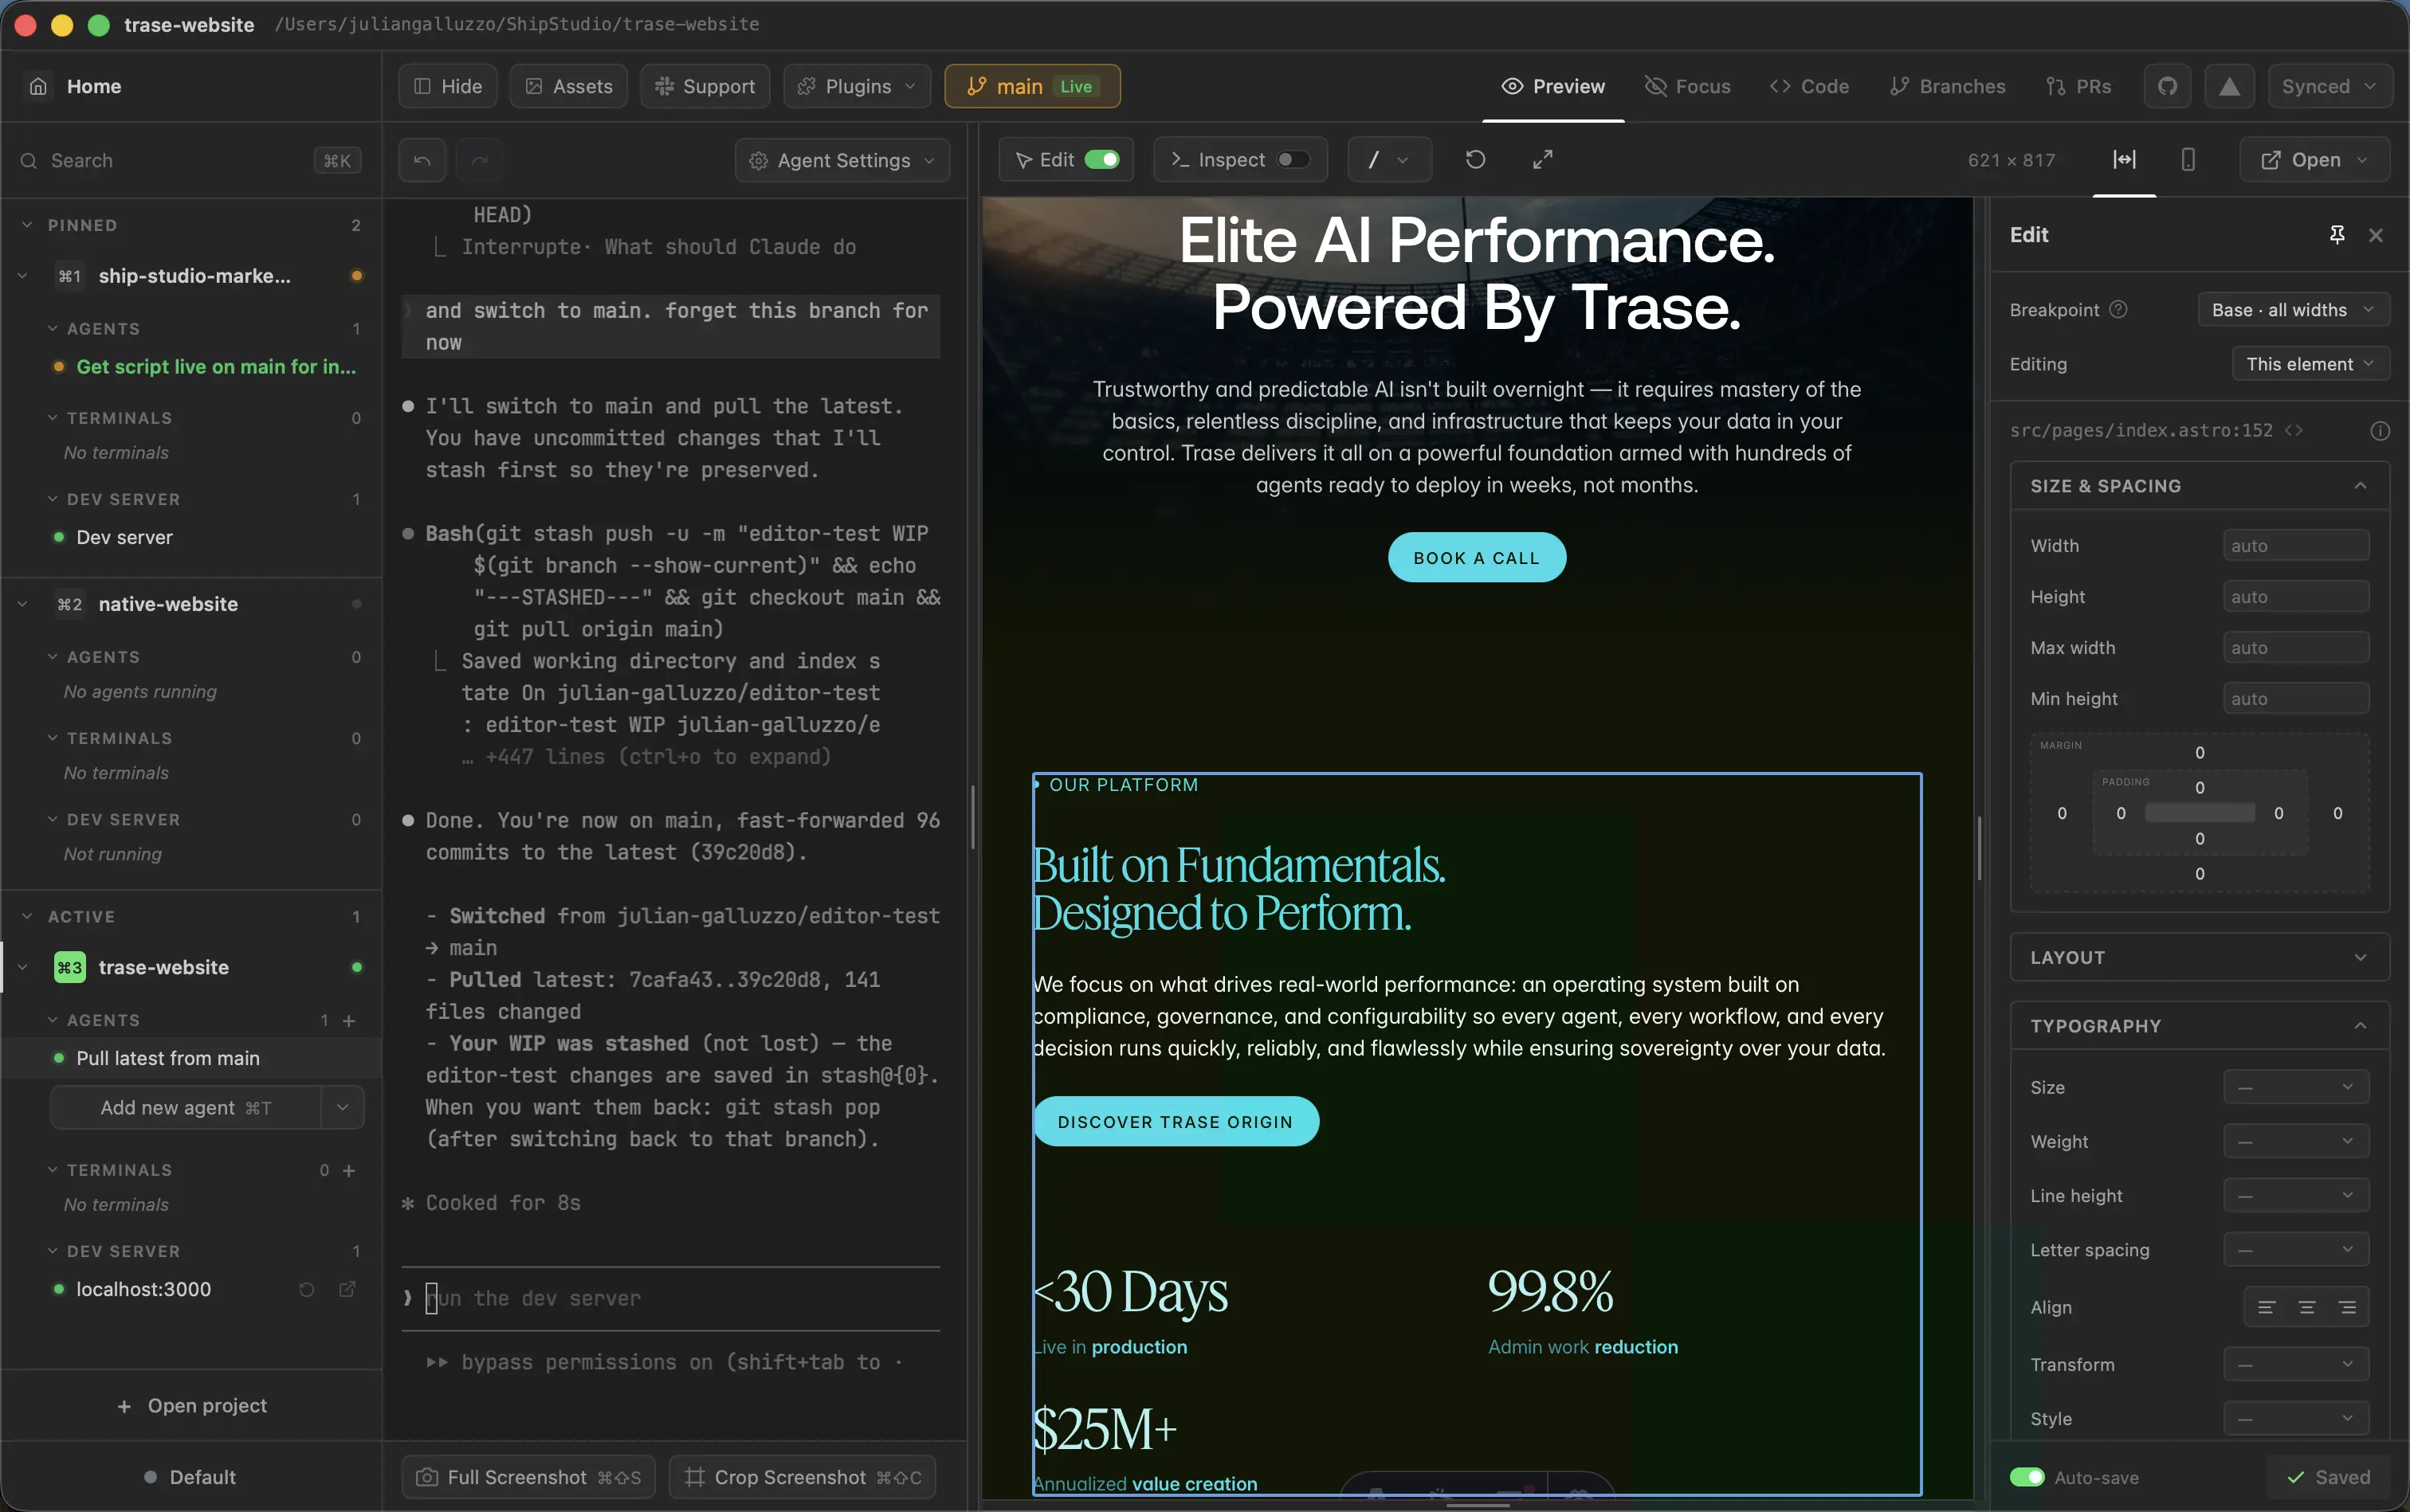This screenshot has height=1512, width=2410.
Task: Toggle the Auto-save switch
Action: (x=2027, y=1477)
